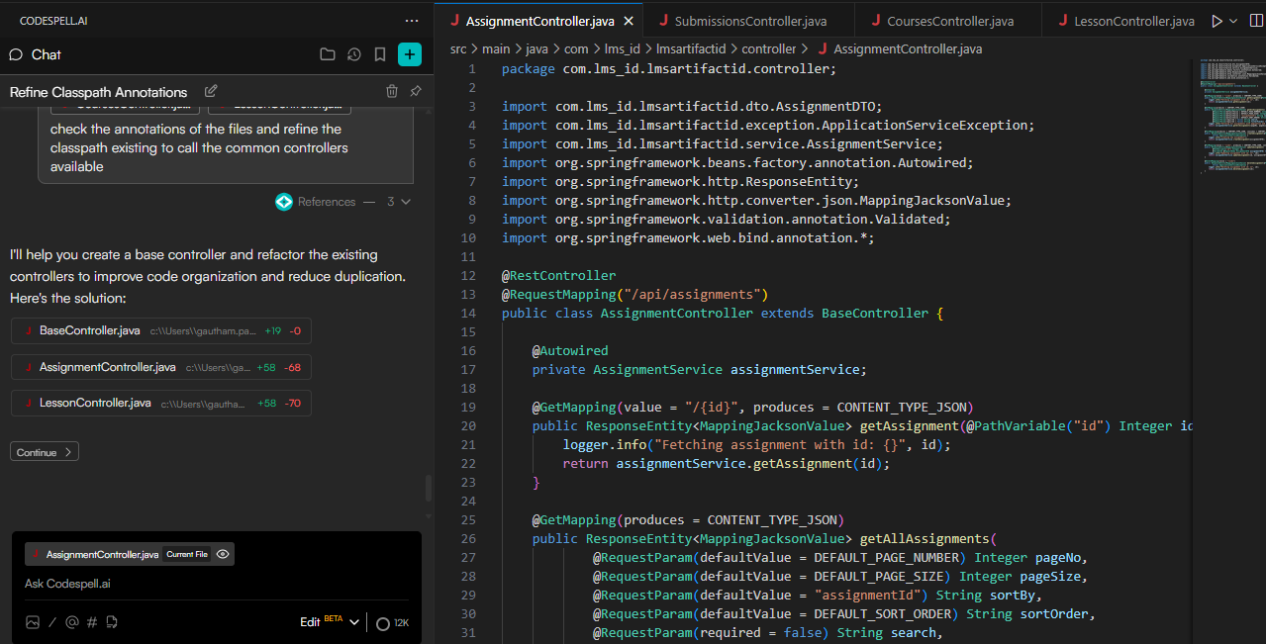Viewport: 1266px width, 644px height.
Task: Click breadcrumb segment main
Action: (497, 48)
